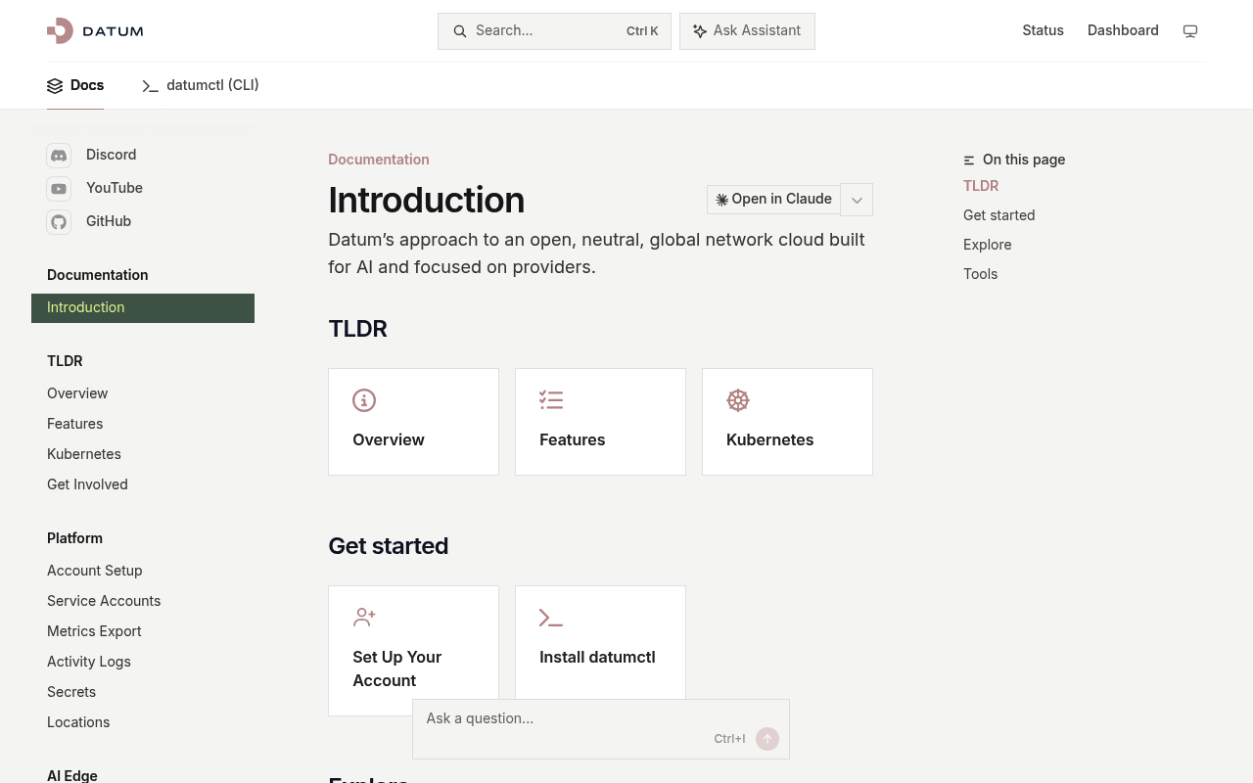Toggle the theme monitor icon
1253x783 pixels.
click(1190, 31)
